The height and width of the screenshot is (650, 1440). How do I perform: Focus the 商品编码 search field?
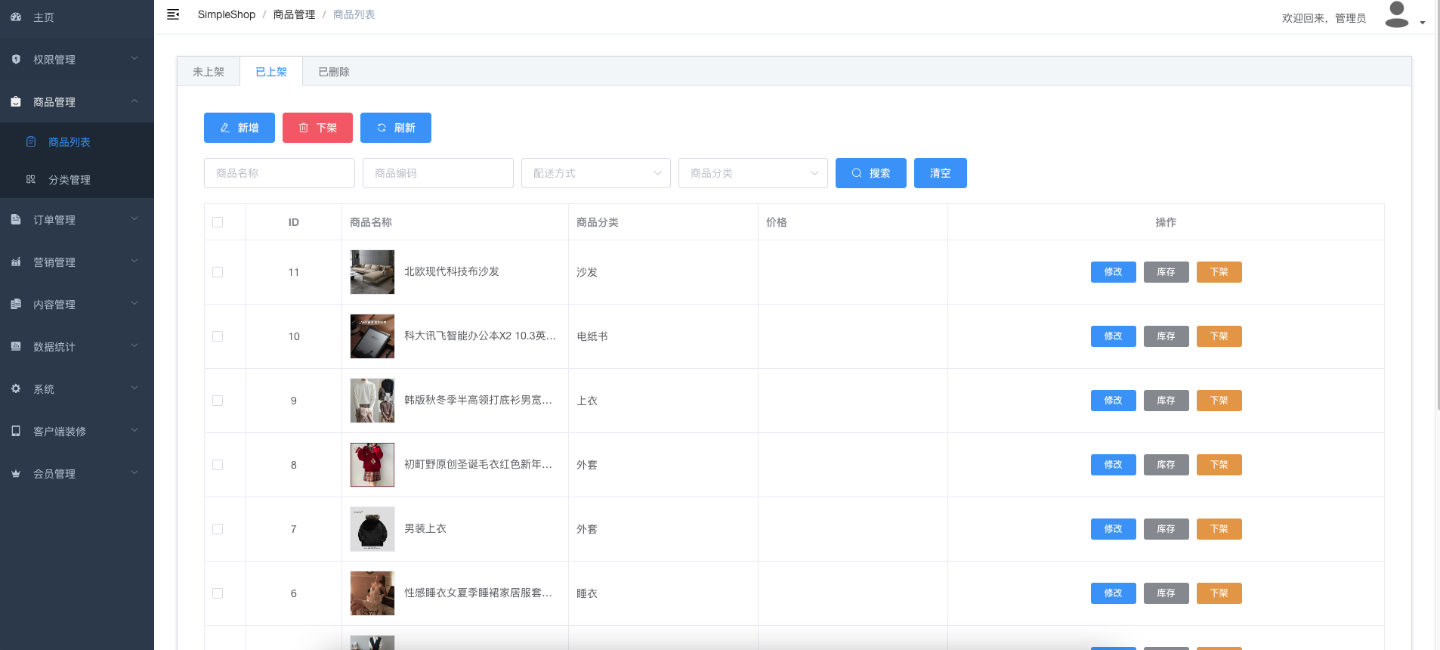pyautogui.click(x=438, y=173)
